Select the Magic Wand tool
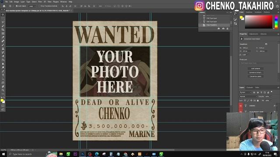280x157 pixels. click(3, 26)
